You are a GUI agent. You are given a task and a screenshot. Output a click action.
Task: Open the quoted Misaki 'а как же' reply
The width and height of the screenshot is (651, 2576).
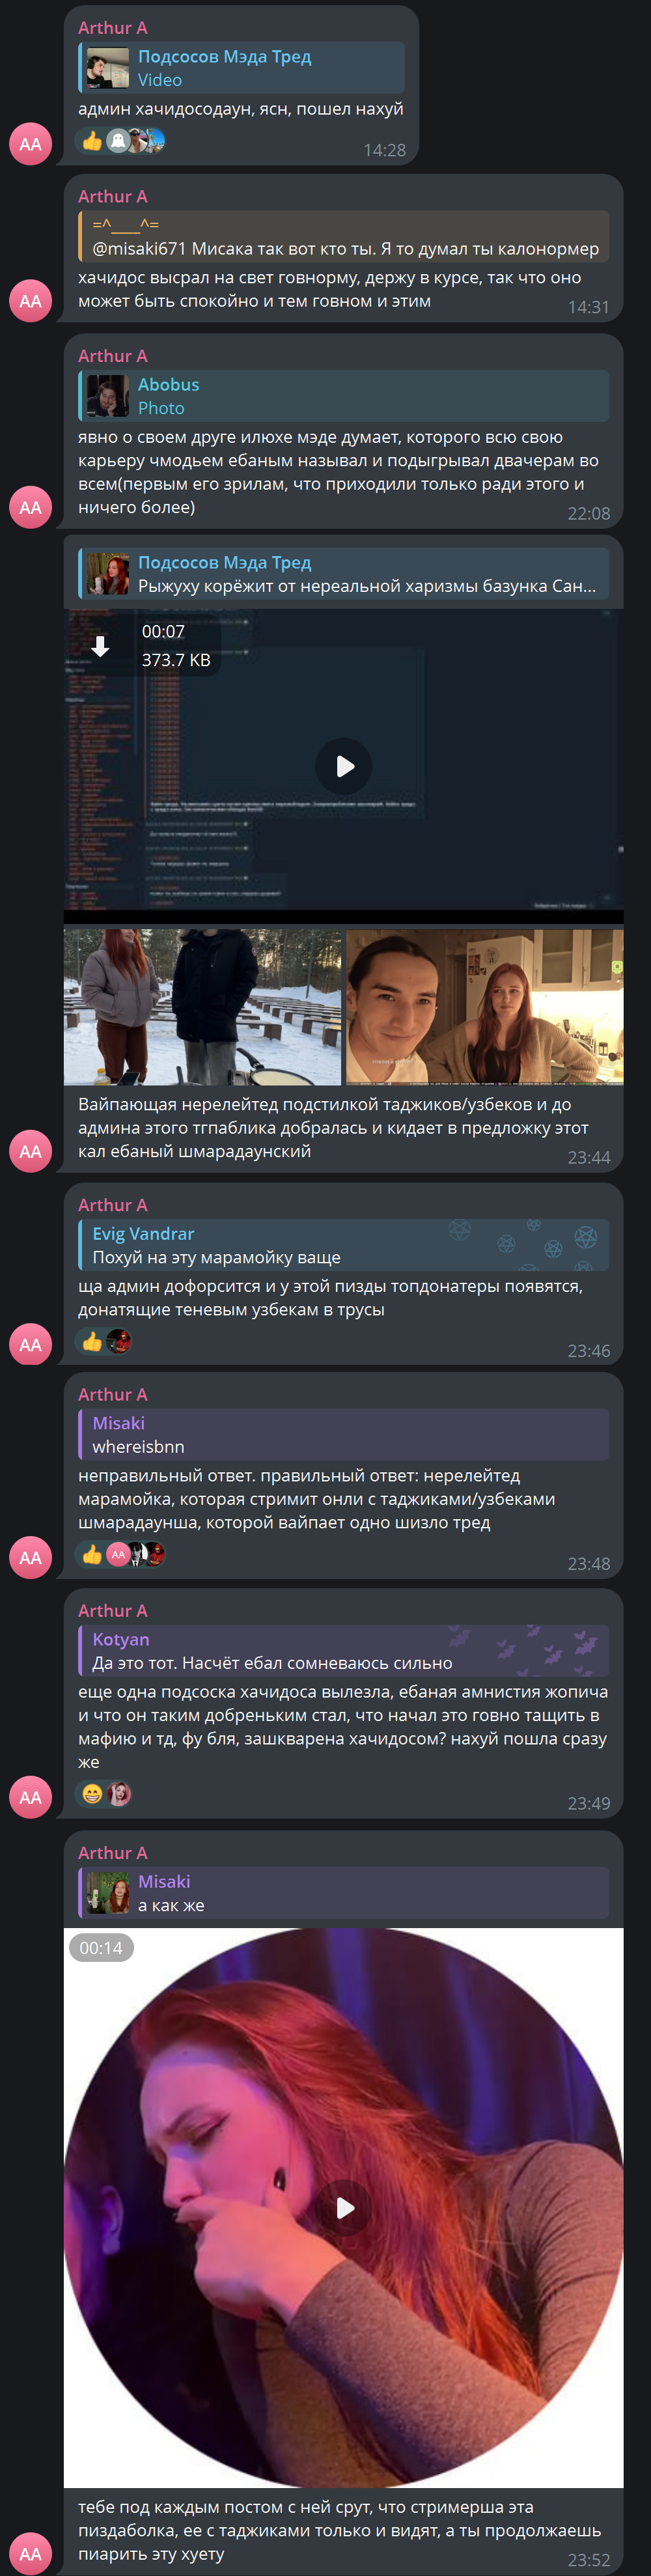(343, 1893)
